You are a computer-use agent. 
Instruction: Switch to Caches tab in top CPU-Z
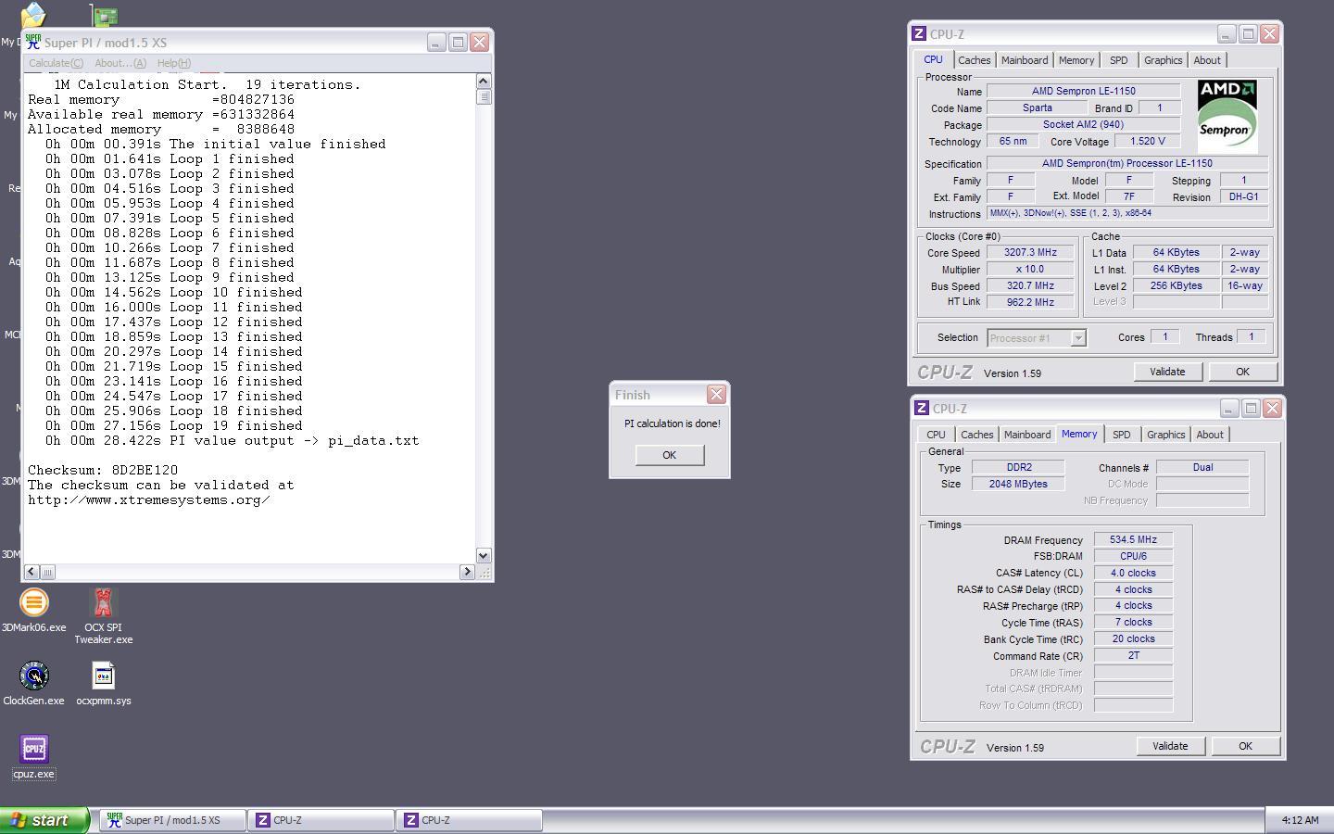tap(974, 60)
